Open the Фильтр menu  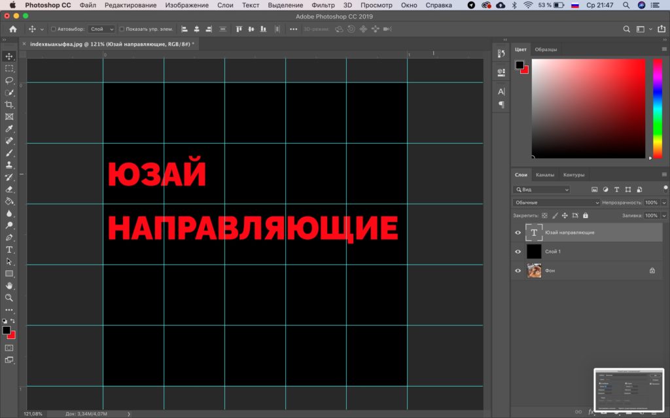pyautogui.click(x=323, y=5)
